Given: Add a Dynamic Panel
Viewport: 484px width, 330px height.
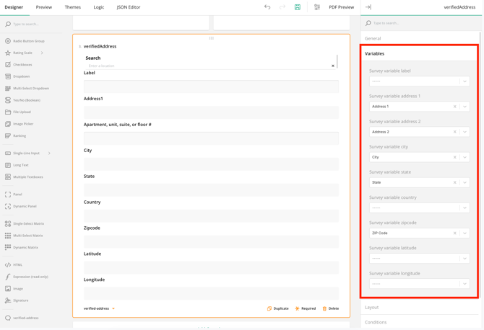Looking at the screenshot, I should [21, 206].
